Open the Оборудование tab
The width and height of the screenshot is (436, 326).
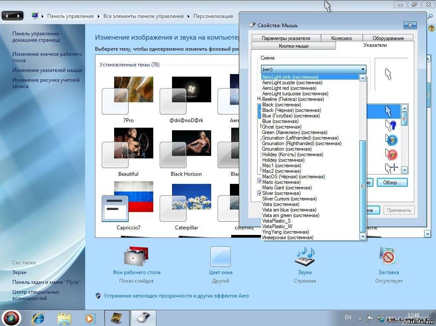click(388, 38)
